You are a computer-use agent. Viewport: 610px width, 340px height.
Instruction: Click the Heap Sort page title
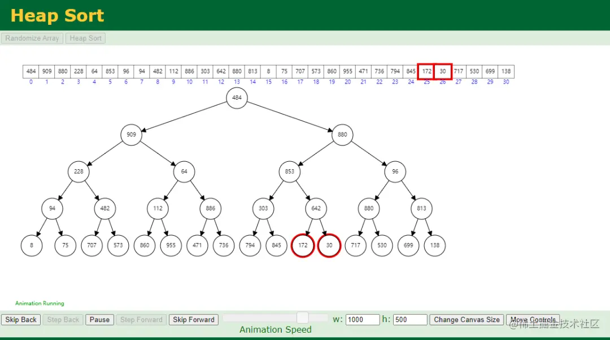57,16
